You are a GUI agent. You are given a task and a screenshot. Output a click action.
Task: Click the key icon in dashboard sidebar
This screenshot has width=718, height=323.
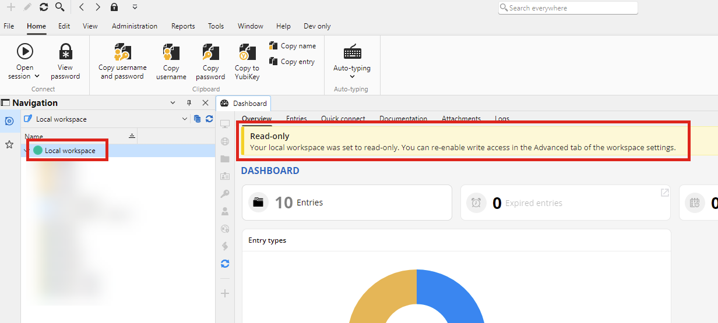point(225,194)
